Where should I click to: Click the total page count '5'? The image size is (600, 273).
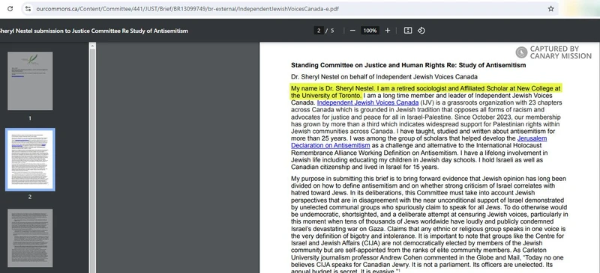[332, 31]
